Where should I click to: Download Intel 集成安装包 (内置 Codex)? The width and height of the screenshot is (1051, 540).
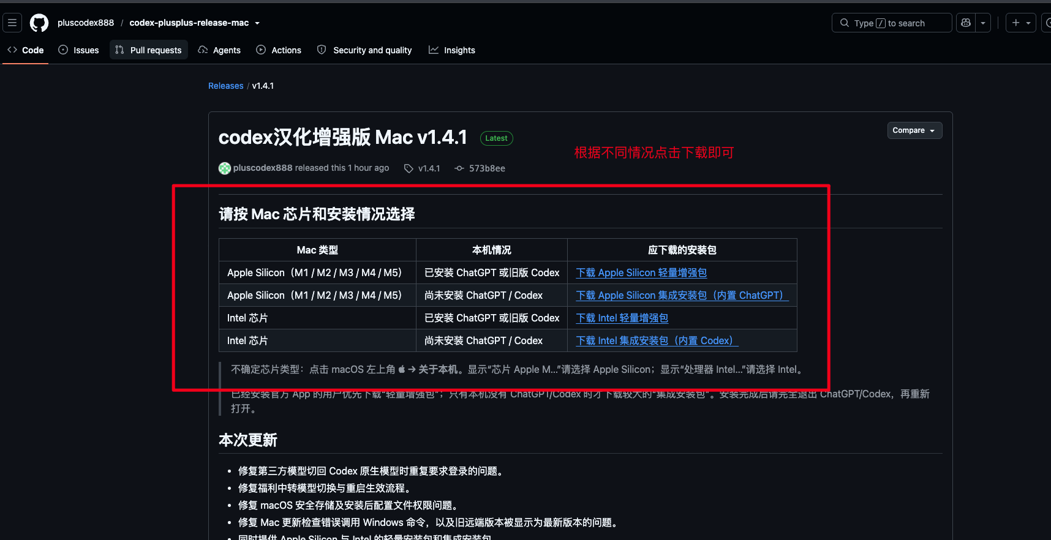click(657, 340)
